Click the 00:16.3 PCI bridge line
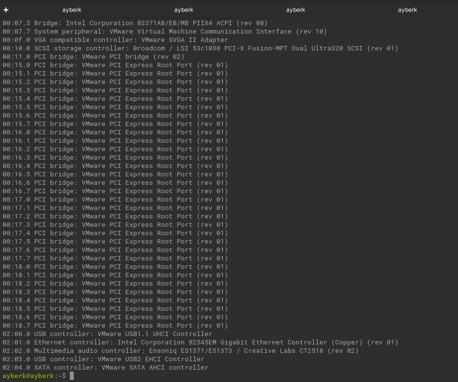The width and height of the screenshot is (458, 382). pyautogui.click(x=115, y=158)
